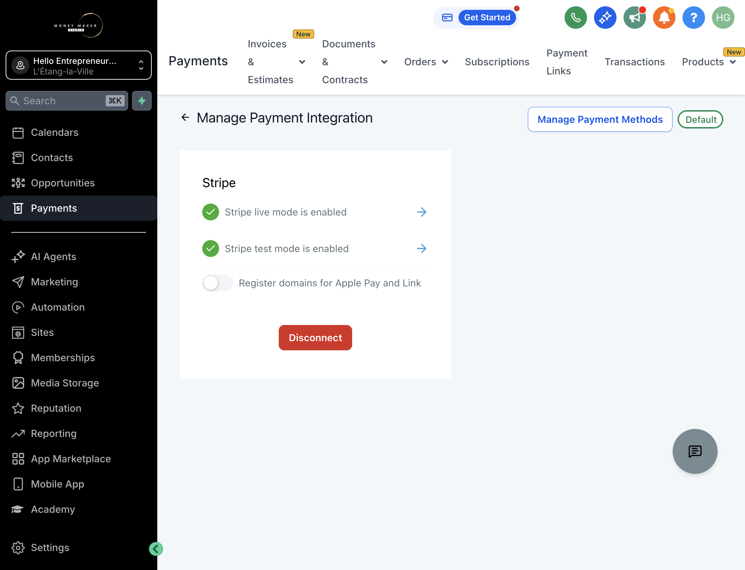Viewport: 745px width, 570px height.
Task: Open the floating chat widget
Action: (695, 451)
